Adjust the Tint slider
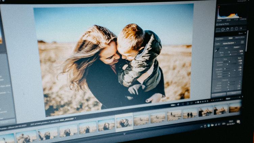This screenshot has height=143, width=254. (232, 54)
